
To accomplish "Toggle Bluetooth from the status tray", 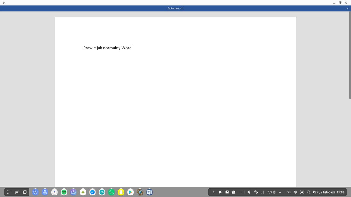I will coord(249,192).
